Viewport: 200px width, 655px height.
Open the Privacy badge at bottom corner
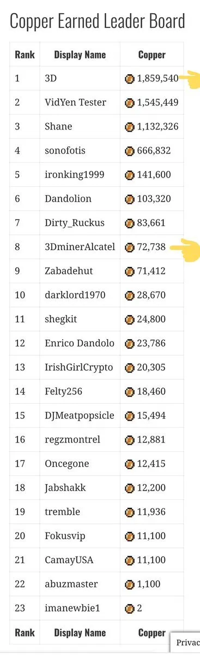point(186,642)
